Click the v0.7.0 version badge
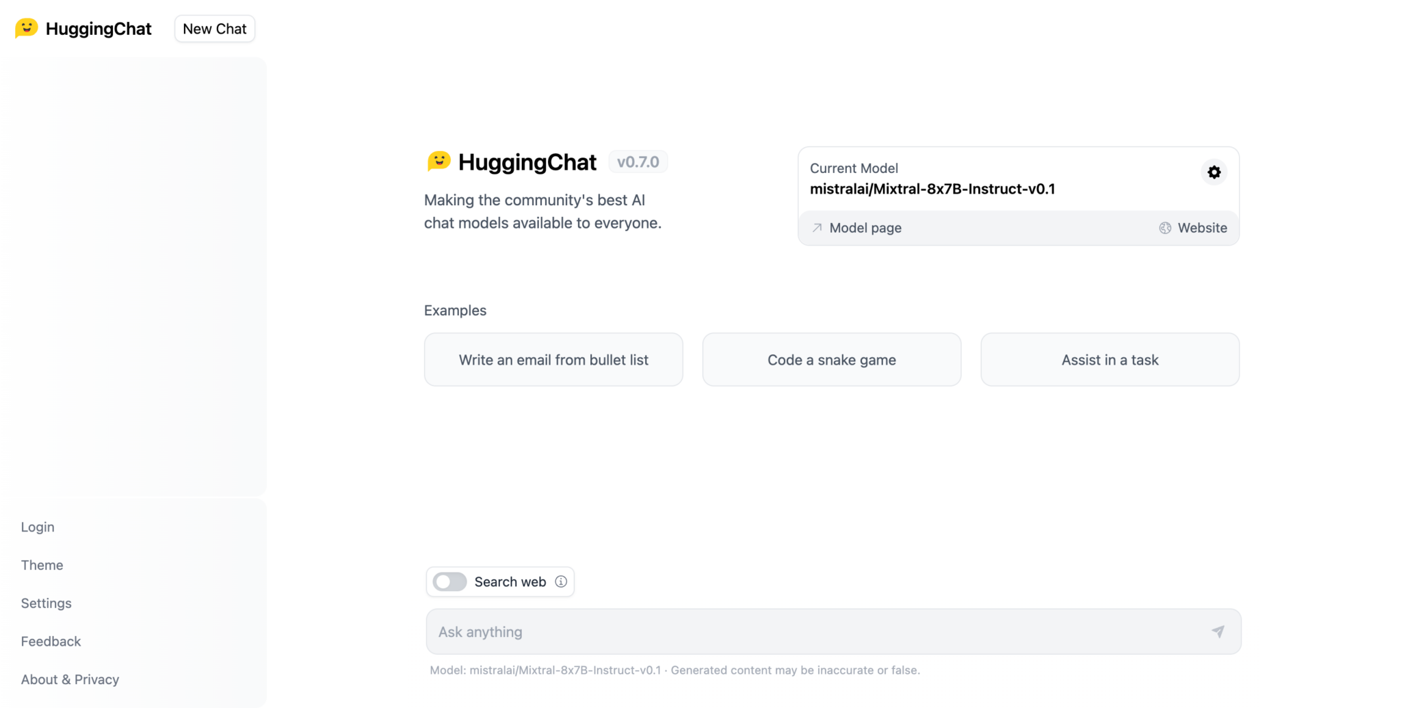Screen dimensions: 1401x708 (x=638, y=161)
